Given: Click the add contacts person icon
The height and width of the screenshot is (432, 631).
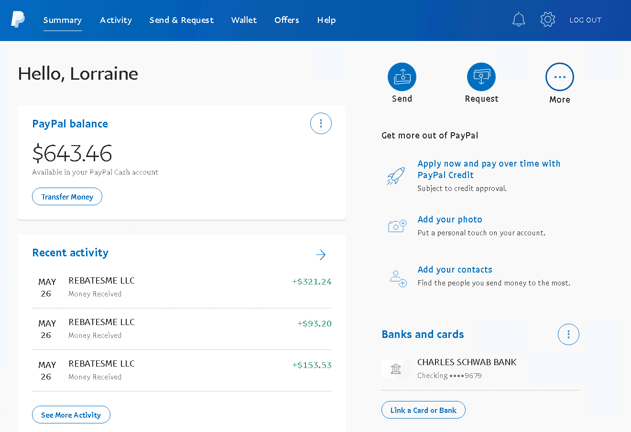Looking at the screenshot, I should pyautogui.click(x=398, y=278).
